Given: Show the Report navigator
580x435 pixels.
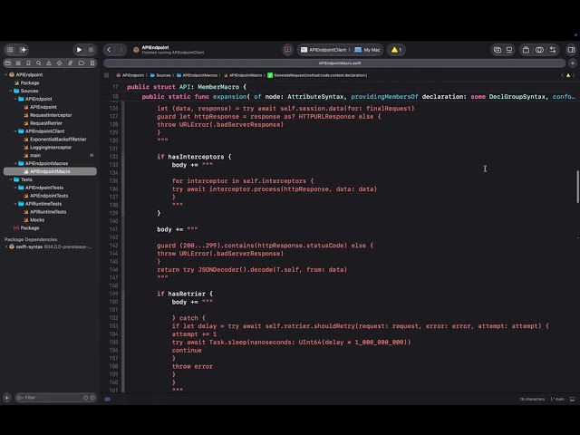Looking at the screenshot, I should point(92,63).
